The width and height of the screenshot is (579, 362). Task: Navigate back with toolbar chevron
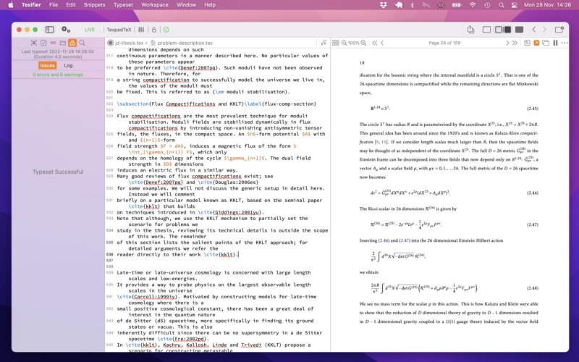tap(533, 30)
